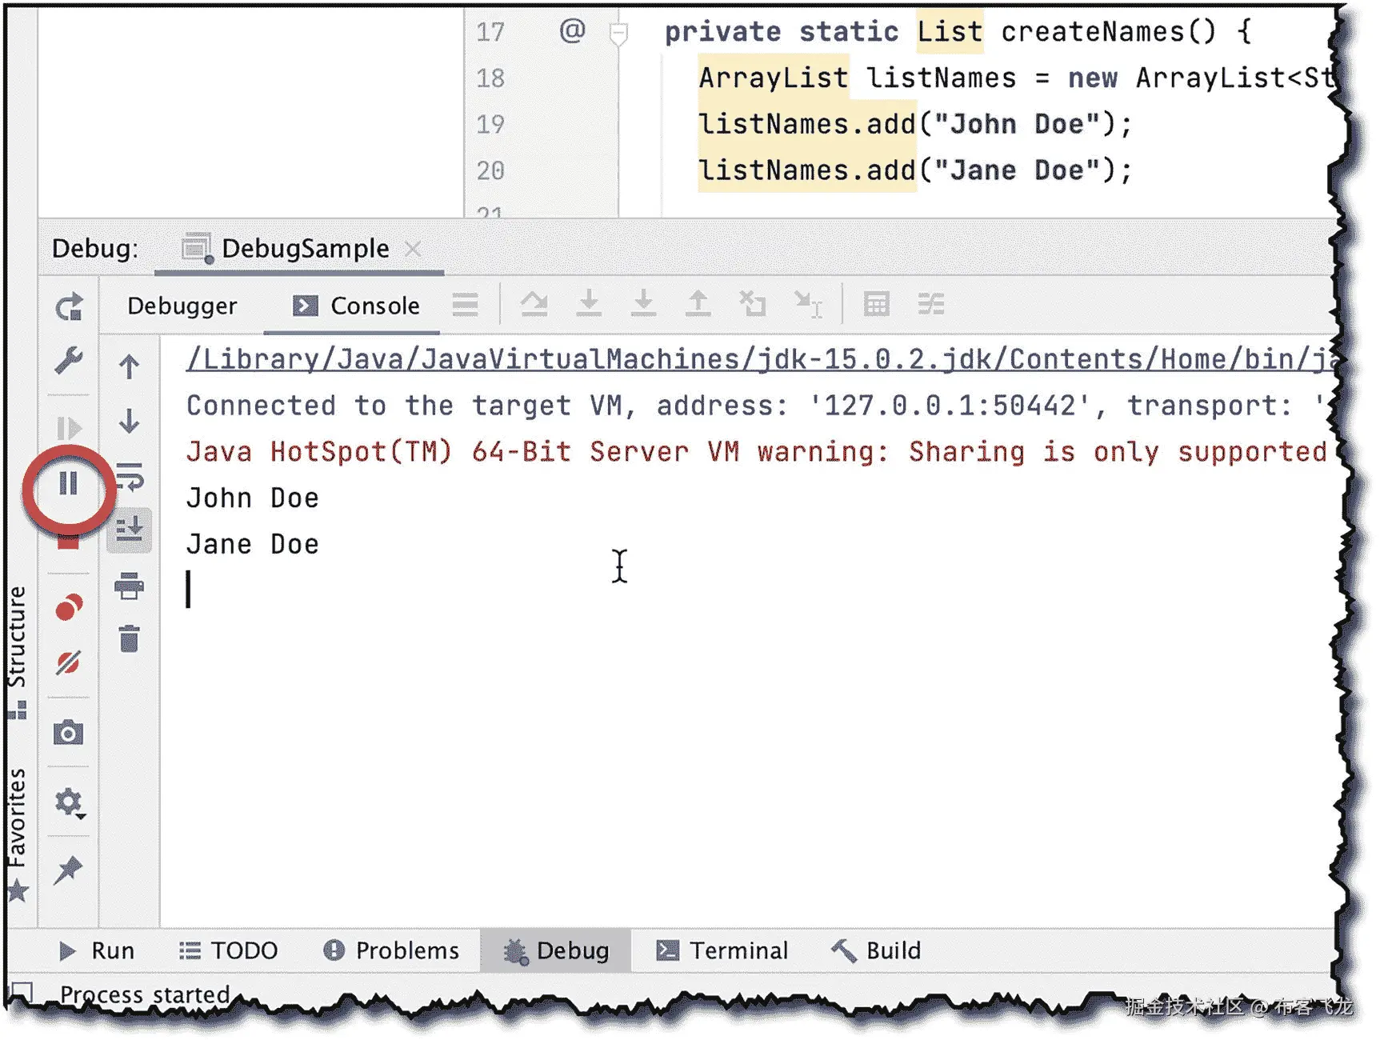Image resolution: width=1380 pixels, height=1044 pixels.
Task: Resume program with the play-bar icon
Action: click(69, 429)
